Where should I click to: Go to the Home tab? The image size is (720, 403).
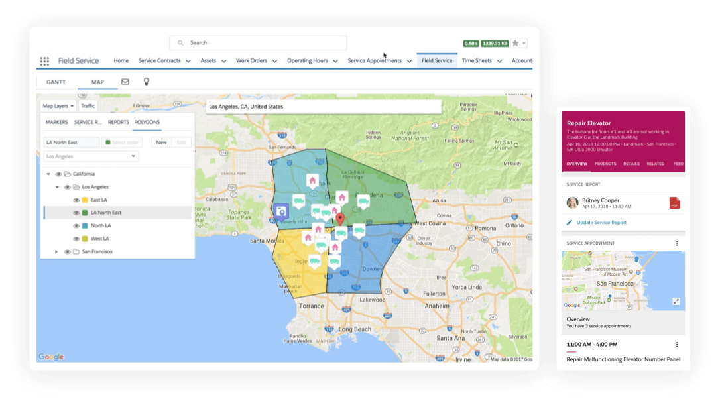point(121,60)
